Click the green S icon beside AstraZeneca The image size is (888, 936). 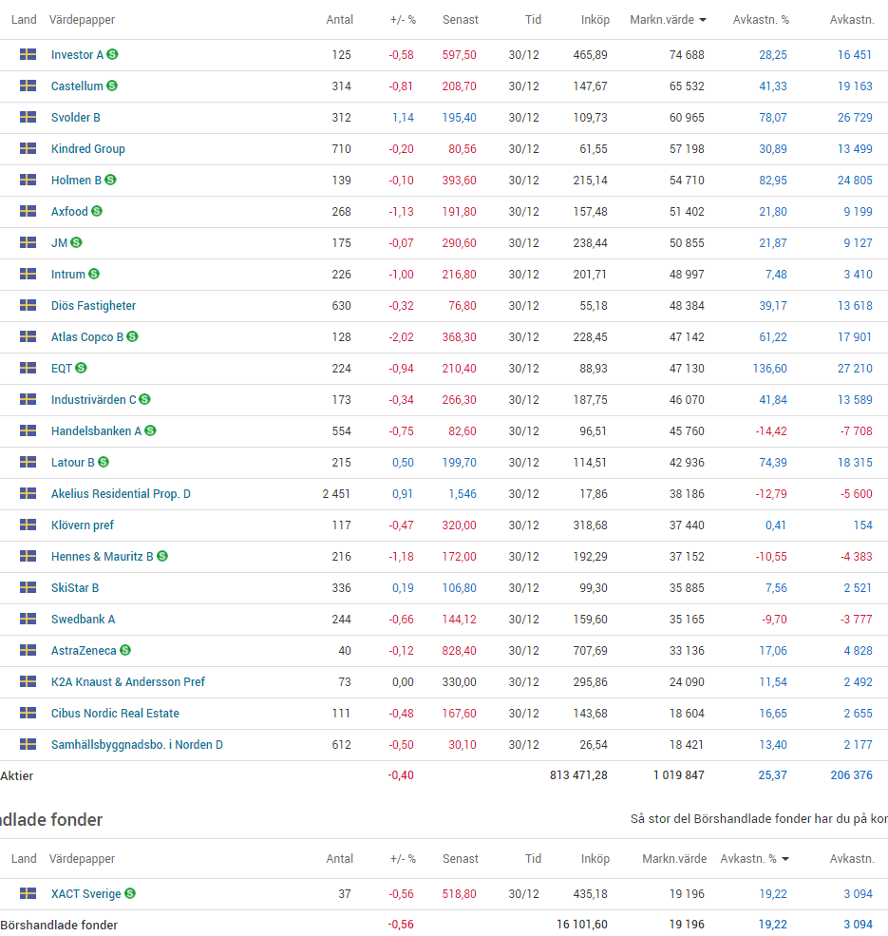click(x=125, y=650)
